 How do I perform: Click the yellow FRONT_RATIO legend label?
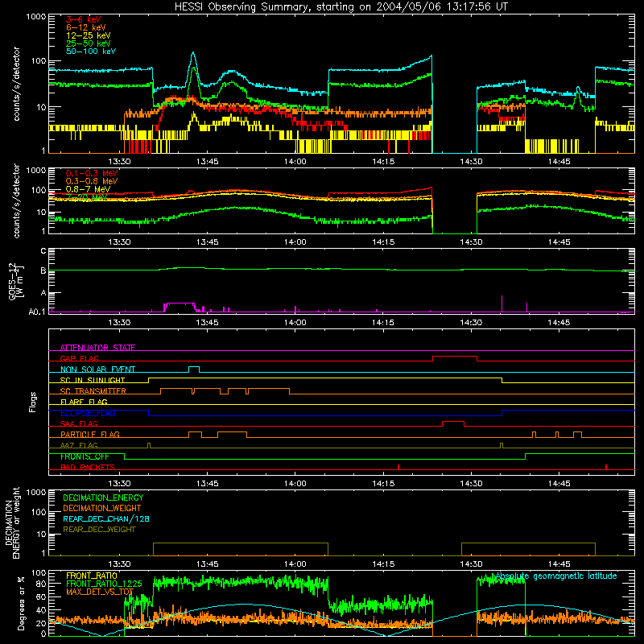coord(92,576)
